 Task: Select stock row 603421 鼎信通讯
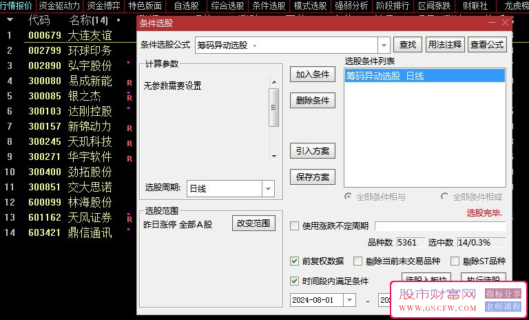point(68,232)
